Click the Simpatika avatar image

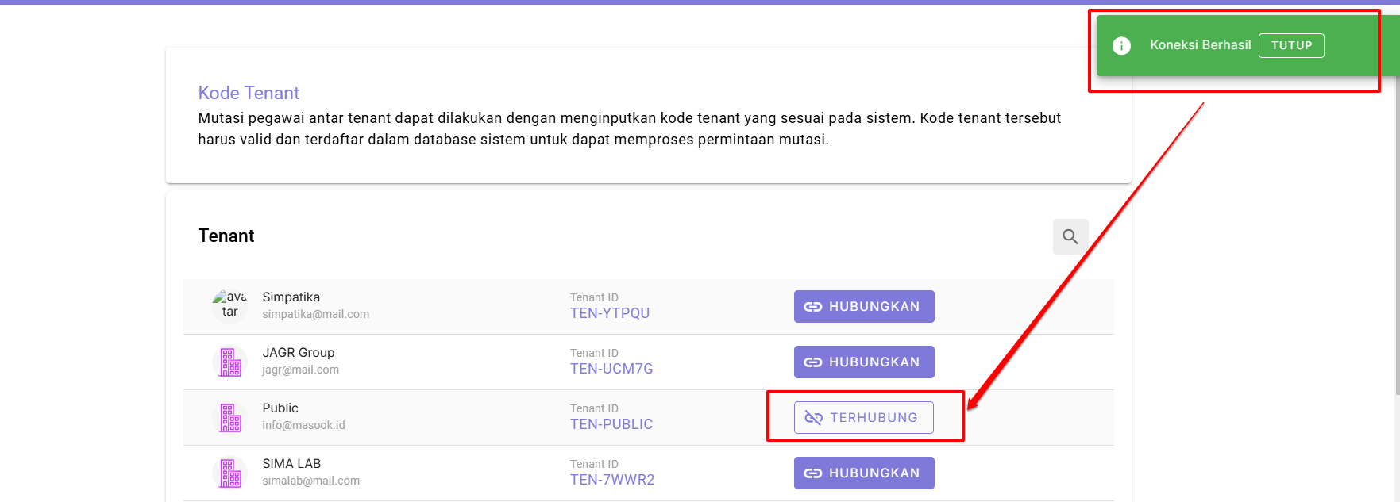(x=230, y=305)
